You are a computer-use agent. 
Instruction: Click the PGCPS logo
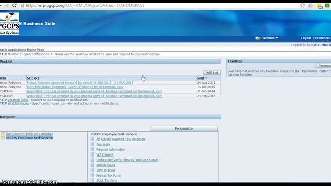pyautogui.click(x=9, y=23)
